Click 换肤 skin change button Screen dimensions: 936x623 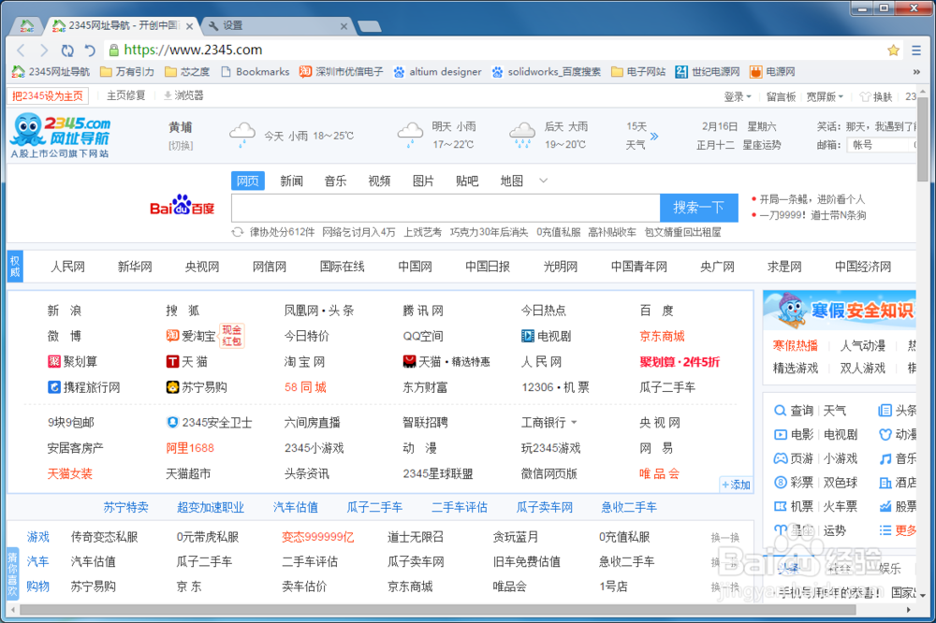click(x=876, y=96)
